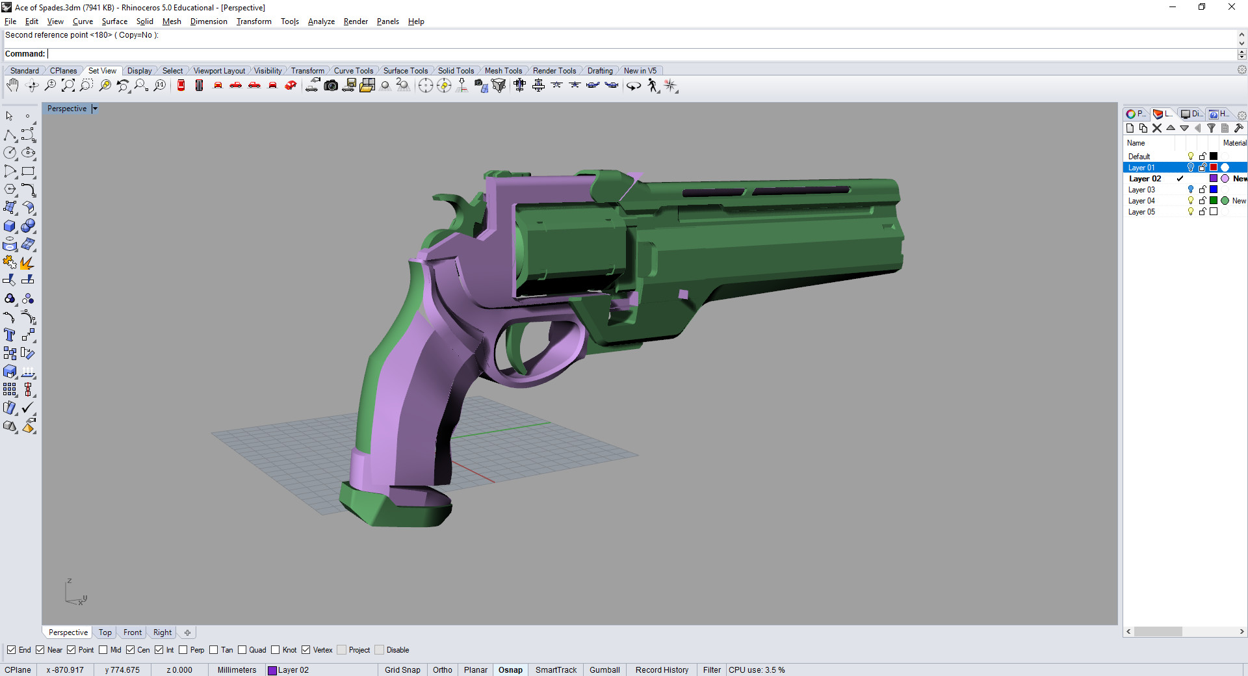1248x676 pixels.
Task: Click the Walk About person icon
Action: pyautogui.click(x=653, y=85)
